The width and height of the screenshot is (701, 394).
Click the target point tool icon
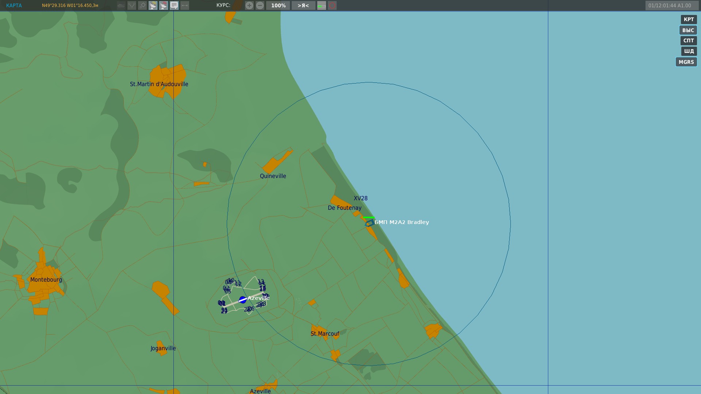point(142,5)
